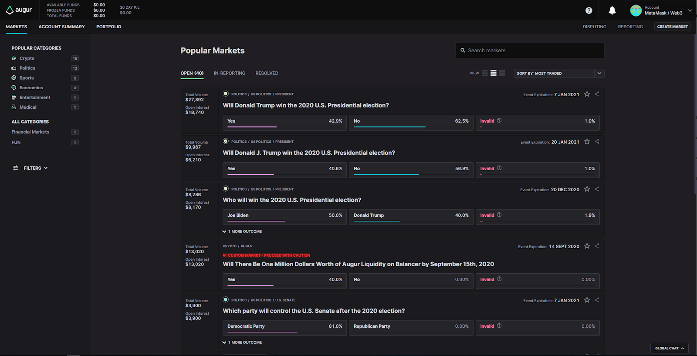The height and width of the screenshot is (356, 697).
Task: Click the Create Market button
Action: tap(673, 27)
